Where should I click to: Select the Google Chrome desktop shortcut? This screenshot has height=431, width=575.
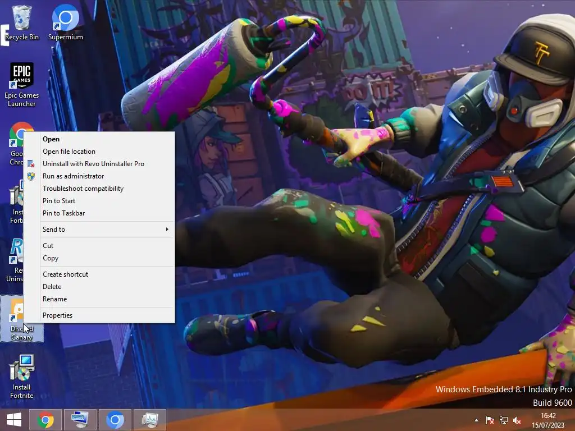(x=16, y=144)
